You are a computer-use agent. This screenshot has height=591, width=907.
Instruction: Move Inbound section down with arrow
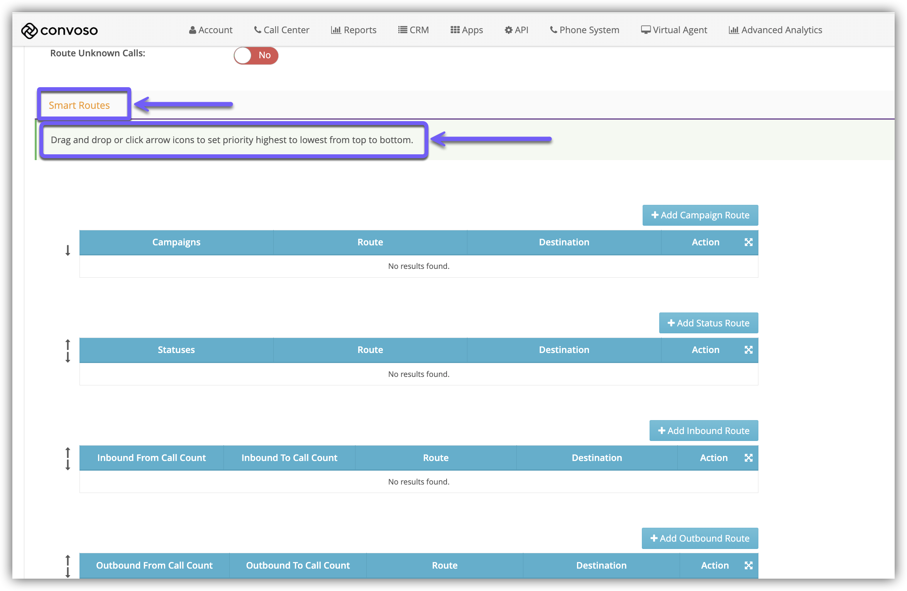click(x=68, y=465)
